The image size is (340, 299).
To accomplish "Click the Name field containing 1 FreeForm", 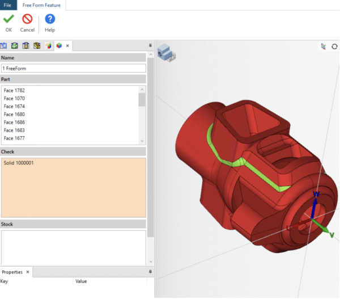I will click(73, 68).
